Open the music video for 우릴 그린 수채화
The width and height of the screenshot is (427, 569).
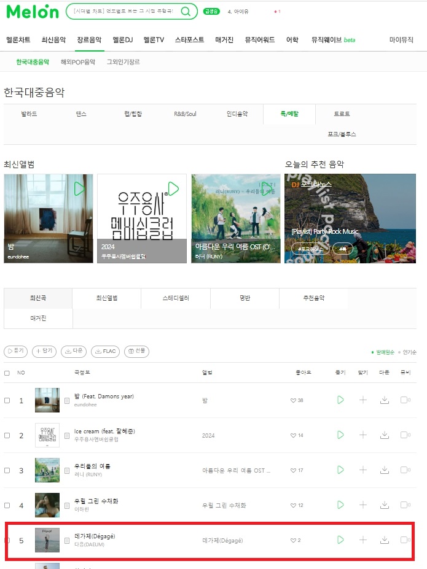[x=405, y=505]
